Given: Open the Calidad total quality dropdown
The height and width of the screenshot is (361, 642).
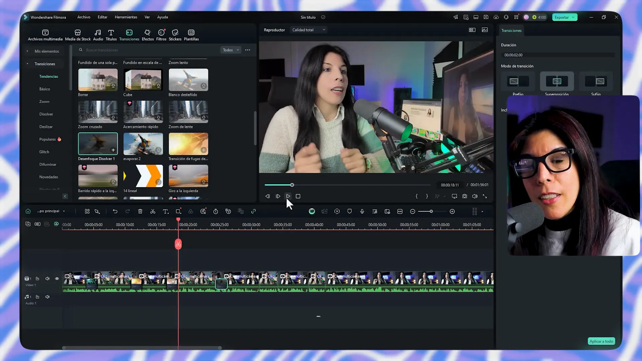Looking at the screenshot, I should pos(308,30).
